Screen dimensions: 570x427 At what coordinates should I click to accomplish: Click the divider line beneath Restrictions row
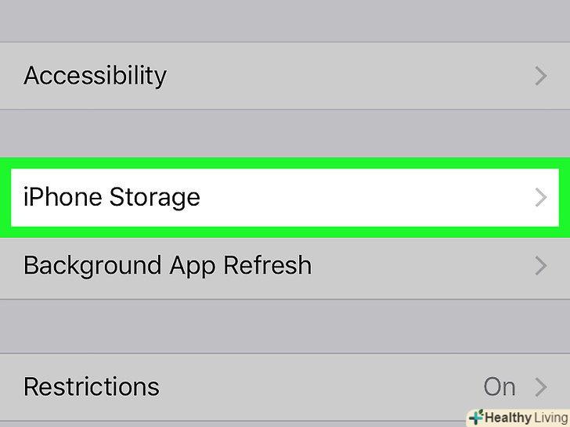tap(235, 422)
